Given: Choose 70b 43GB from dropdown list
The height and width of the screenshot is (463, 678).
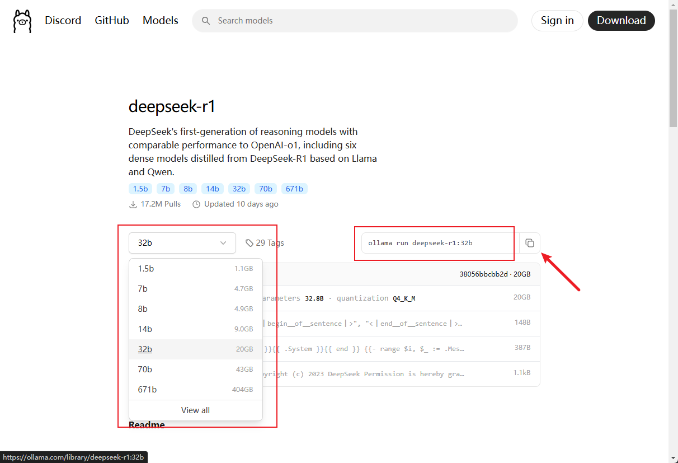Looking at the screenshot, I should click(196, 370).
